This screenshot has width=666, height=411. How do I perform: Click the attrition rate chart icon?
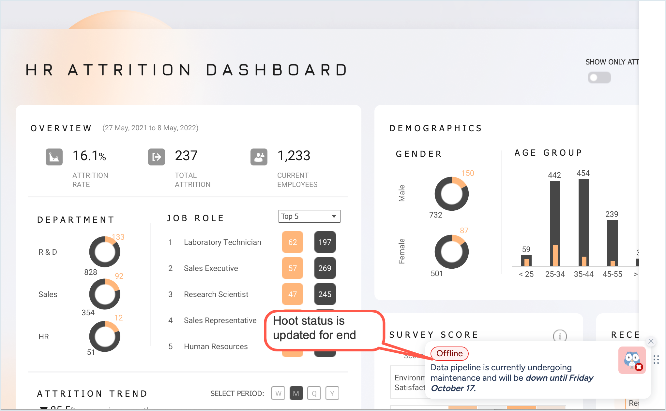(54, 157)
